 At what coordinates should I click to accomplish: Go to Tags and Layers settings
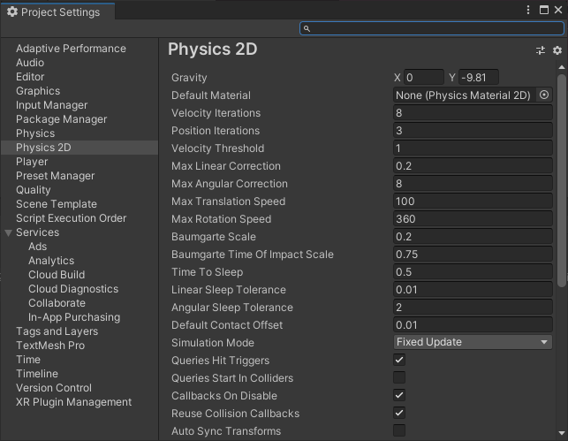coord(57,331)
